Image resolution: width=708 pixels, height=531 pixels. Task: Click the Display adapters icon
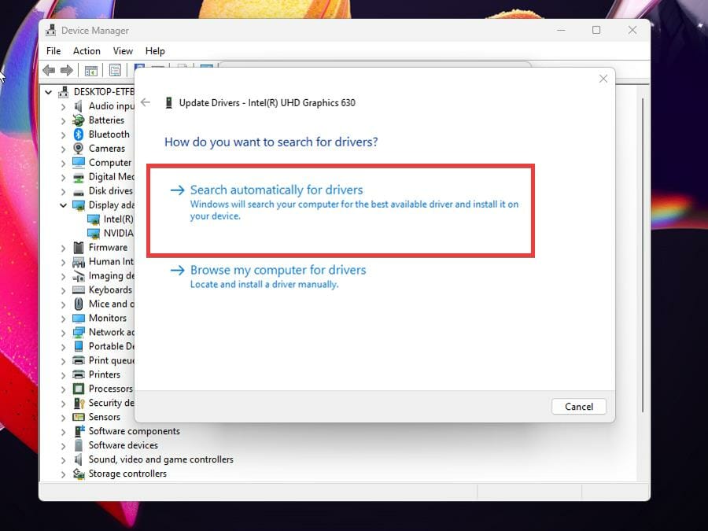79,205
